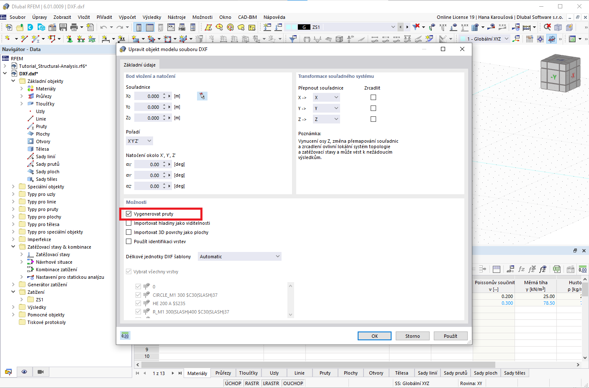Screen dimensions: 589x388
Task: Enable Importovat hladiny jako viditelnosti
Action: point(129,223)
